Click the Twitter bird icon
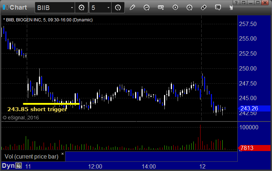Screen dimensions: 272x171 [x=231, y=7]
